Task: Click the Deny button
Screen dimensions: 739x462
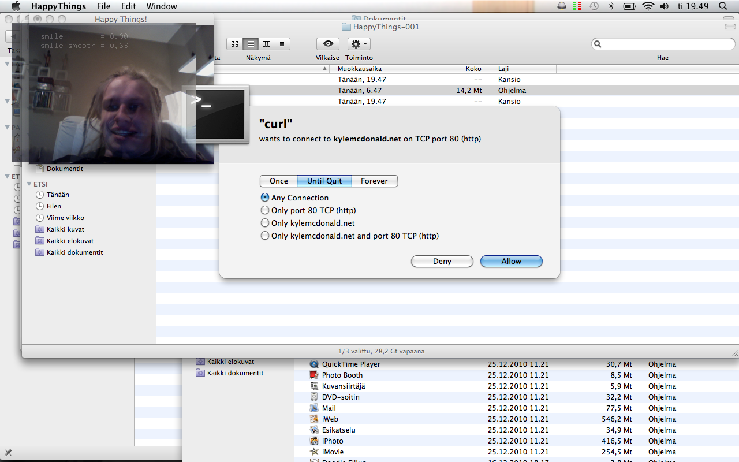Action: tap(442, 262)
